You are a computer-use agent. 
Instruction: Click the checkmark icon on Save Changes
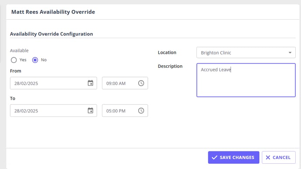214,158
